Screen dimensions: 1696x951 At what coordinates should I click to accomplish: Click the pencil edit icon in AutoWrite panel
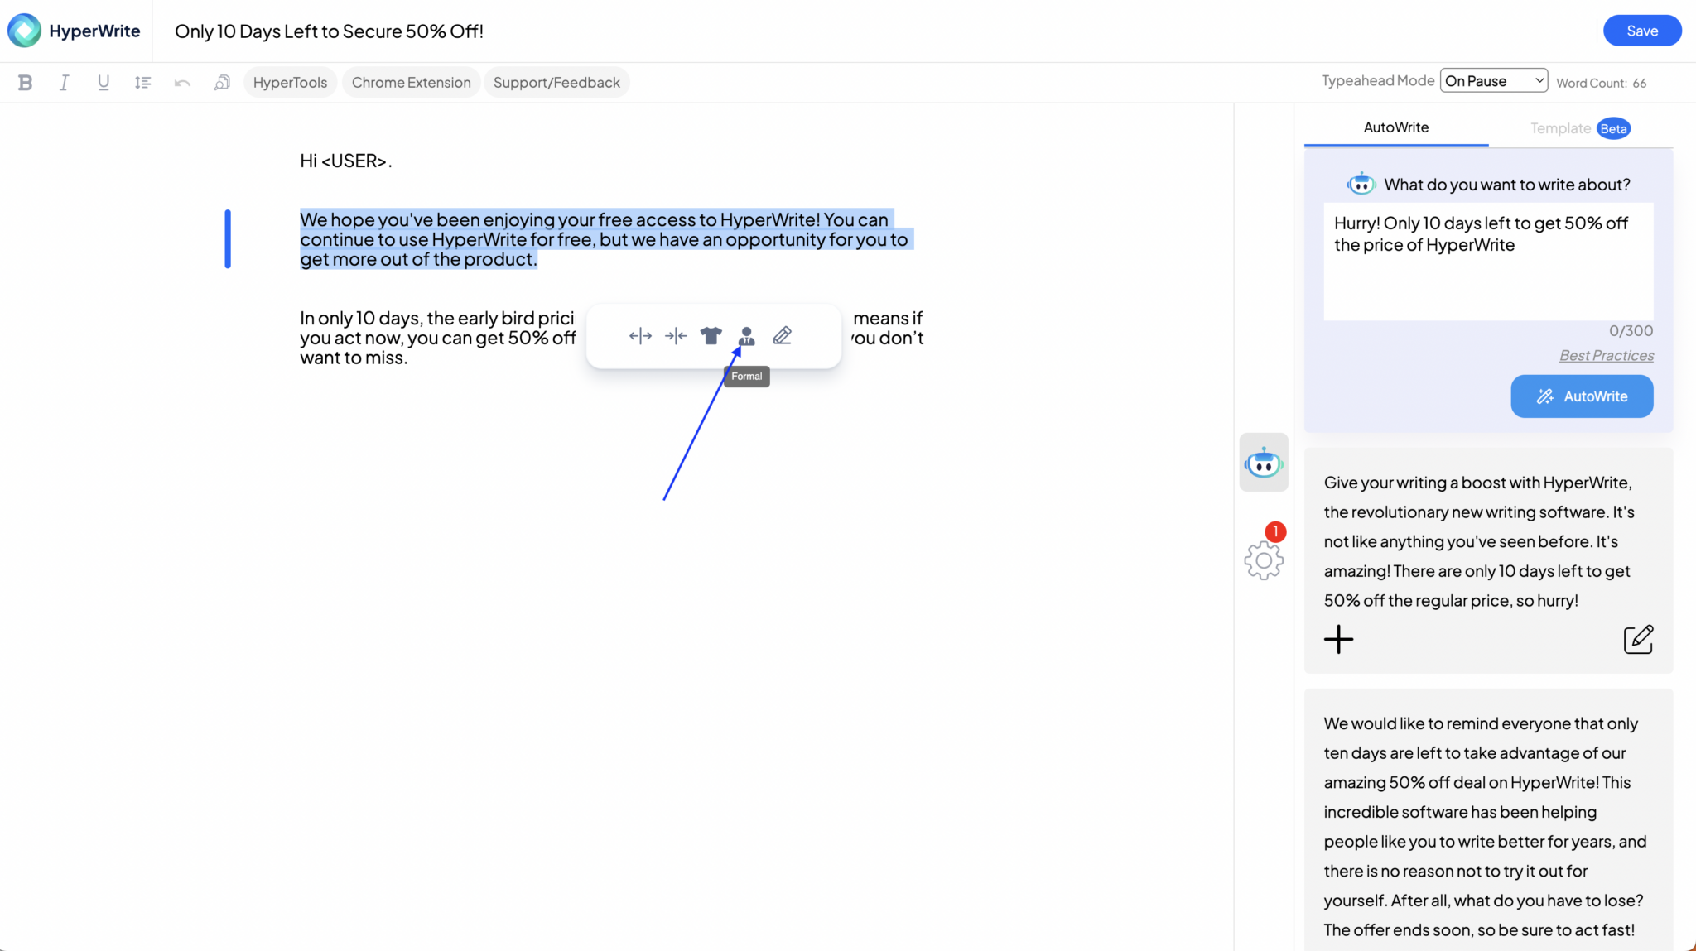point(1639,638)
